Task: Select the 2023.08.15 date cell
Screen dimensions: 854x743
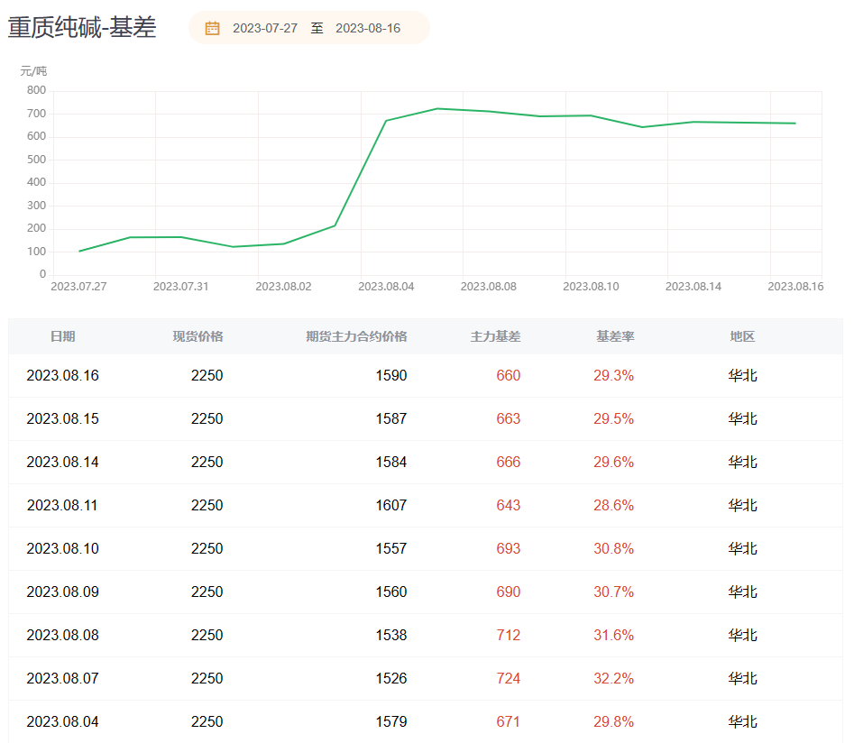Action: coord(62,419)
